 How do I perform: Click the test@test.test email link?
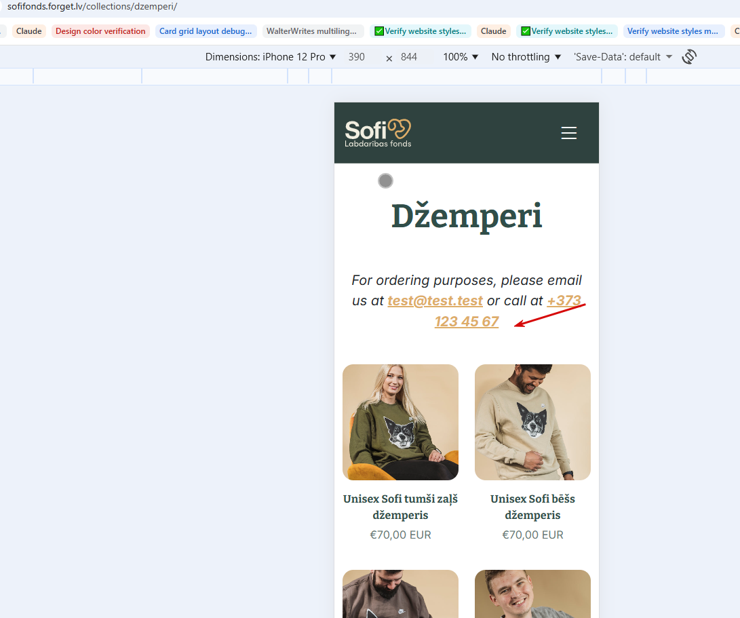click(x=435, y=301)
